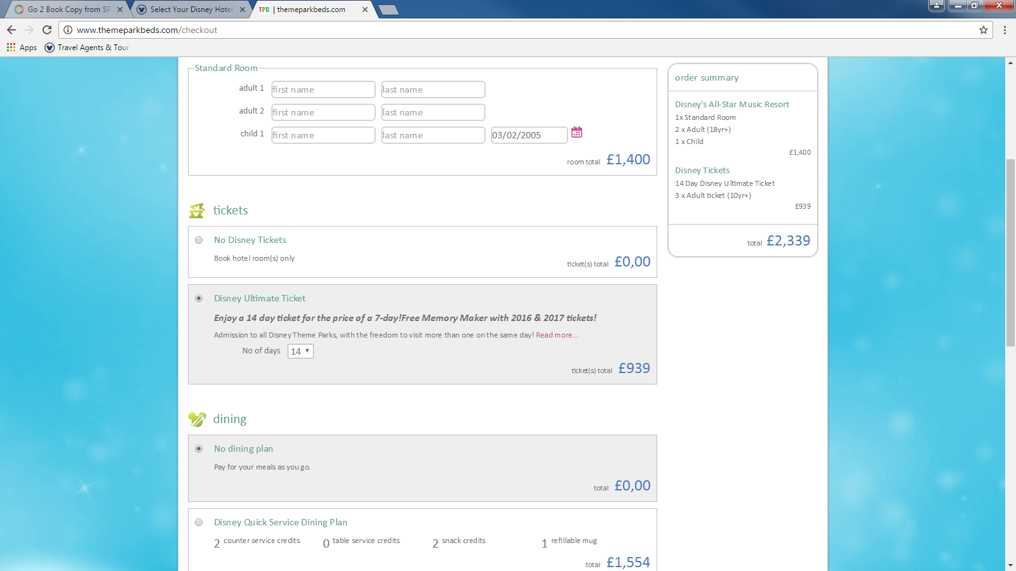Click '1 x Standard Room' summary line
The image size is (1016, 571).
point(705,117)
